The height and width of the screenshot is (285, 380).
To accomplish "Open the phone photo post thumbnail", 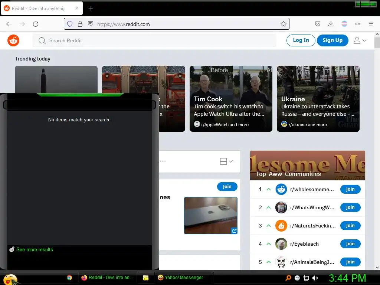I will 211,216.
